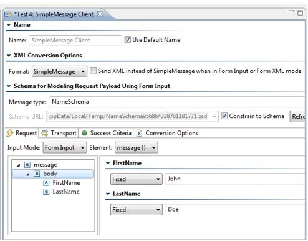Viewport: 308px width, 241px height.
Task: Click the Refresh button beside Constrain to Schema
Action: pos(298,116)
